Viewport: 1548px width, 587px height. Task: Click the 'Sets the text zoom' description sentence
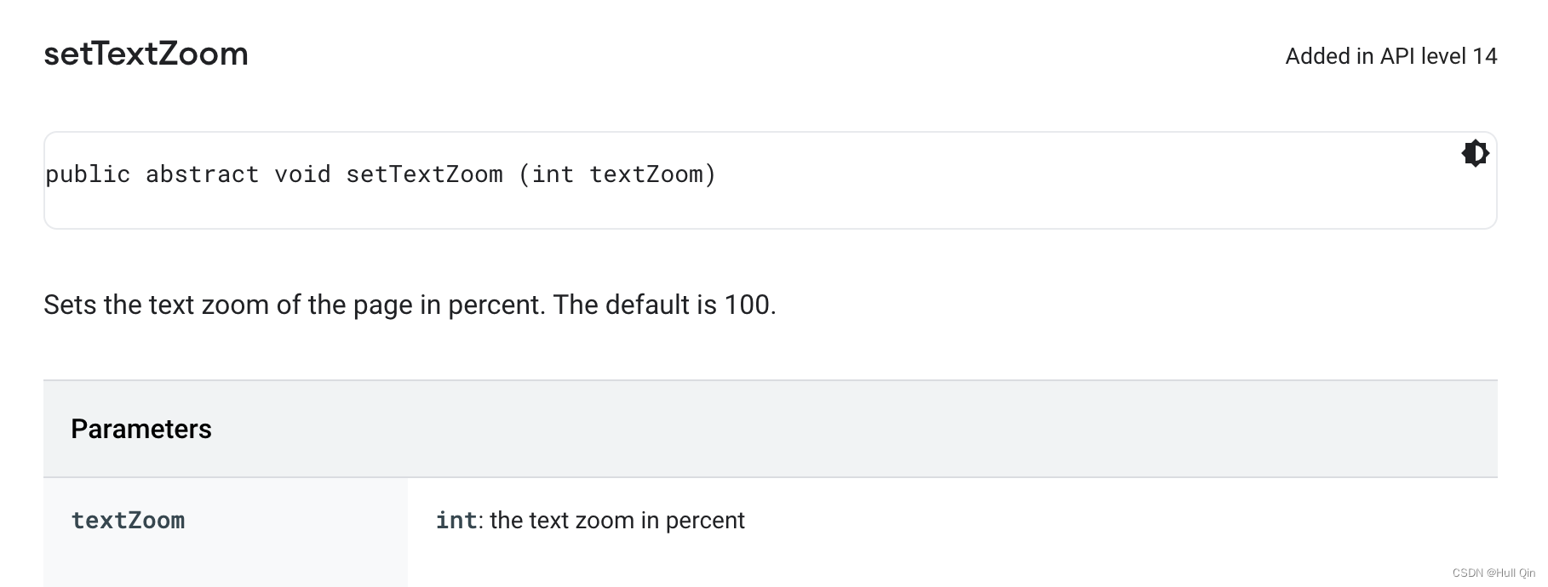pyautogui.click(x=294, y=305)
